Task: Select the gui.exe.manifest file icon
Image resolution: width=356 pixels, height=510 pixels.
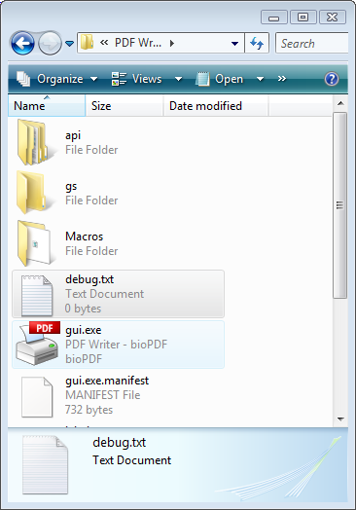Action: point(37,397)
